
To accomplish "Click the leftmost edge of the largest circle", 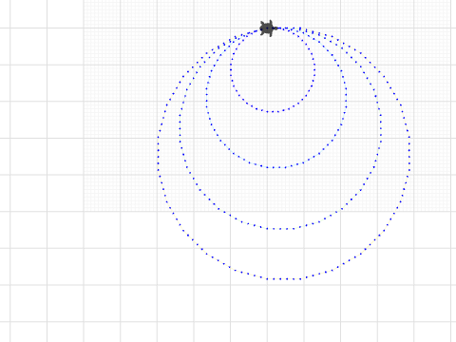I will [x=158, y=154].
